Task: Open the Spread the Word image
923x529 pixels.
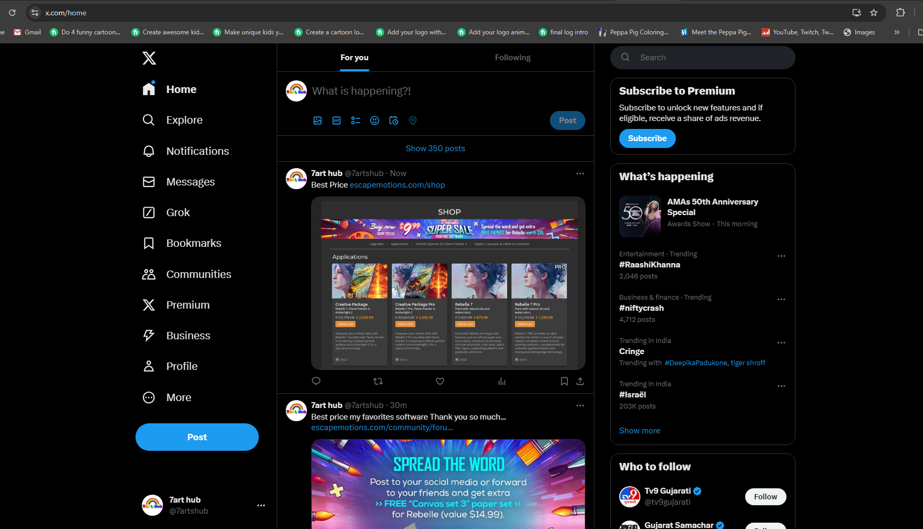Action: 448,484
